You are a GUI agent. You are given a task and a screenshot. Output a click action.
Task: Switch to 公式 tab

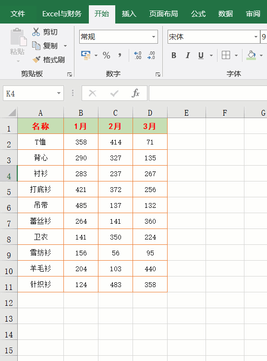(198, 14)
